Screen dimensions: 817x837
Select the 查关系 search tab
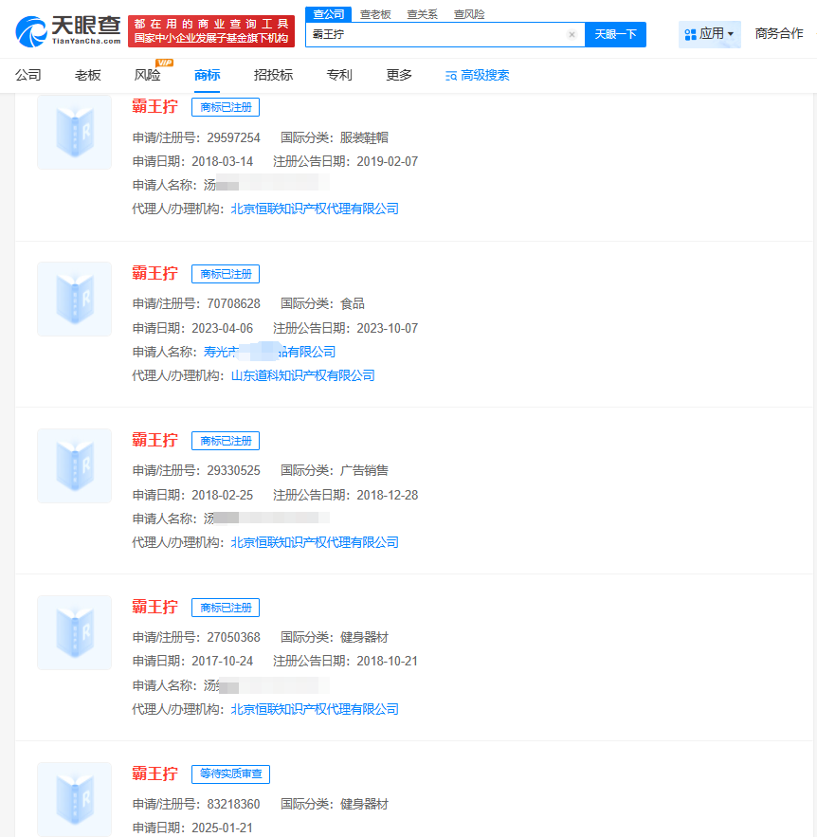[422, 14]
